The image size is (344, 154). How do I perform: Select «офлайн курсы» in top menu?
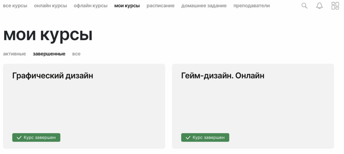pos(91,6)
